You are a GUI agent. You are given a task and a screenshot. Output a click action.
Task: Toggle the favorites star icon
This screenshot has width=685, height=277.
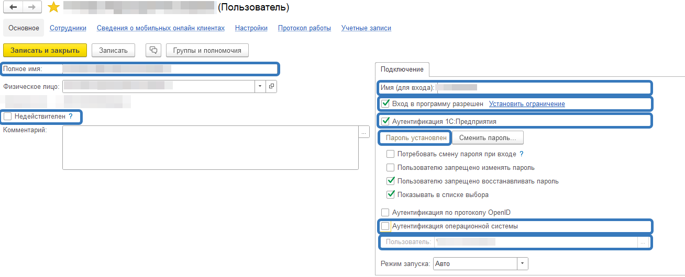pos(53,7)
